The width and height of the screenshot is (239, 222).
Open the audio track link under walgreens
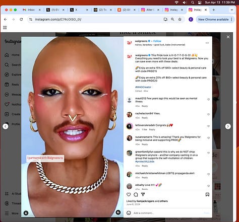pyautogui.click(x=160, y=45)
